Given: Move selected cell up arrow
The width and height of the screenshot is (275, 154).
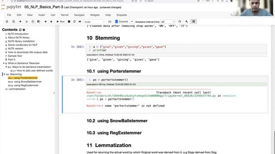Looking at the screenshot, I should [x=46, y=21].
